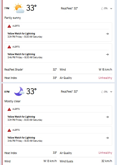Open arrow for 8 PM 3:46 PM Friday lightning alert
This screenshot has width=117, height=165.
[x=107, y=138]
